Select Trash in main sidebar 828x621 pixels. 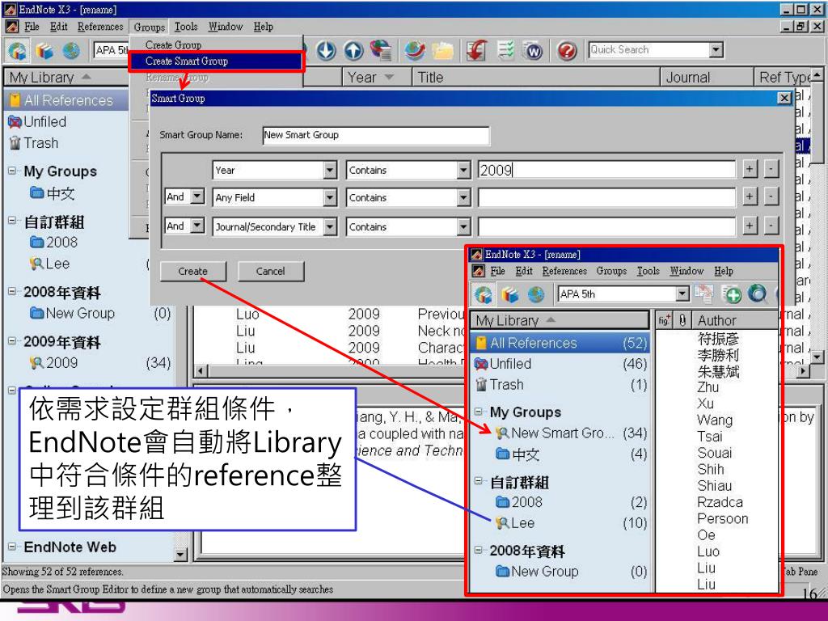[40, 143]
